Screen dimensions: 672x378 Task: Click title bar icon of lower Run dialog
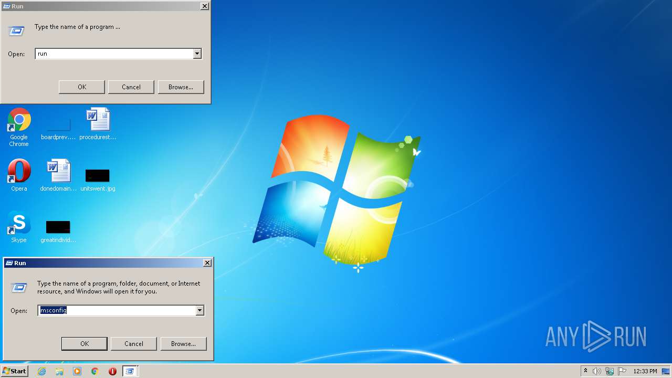9,263
